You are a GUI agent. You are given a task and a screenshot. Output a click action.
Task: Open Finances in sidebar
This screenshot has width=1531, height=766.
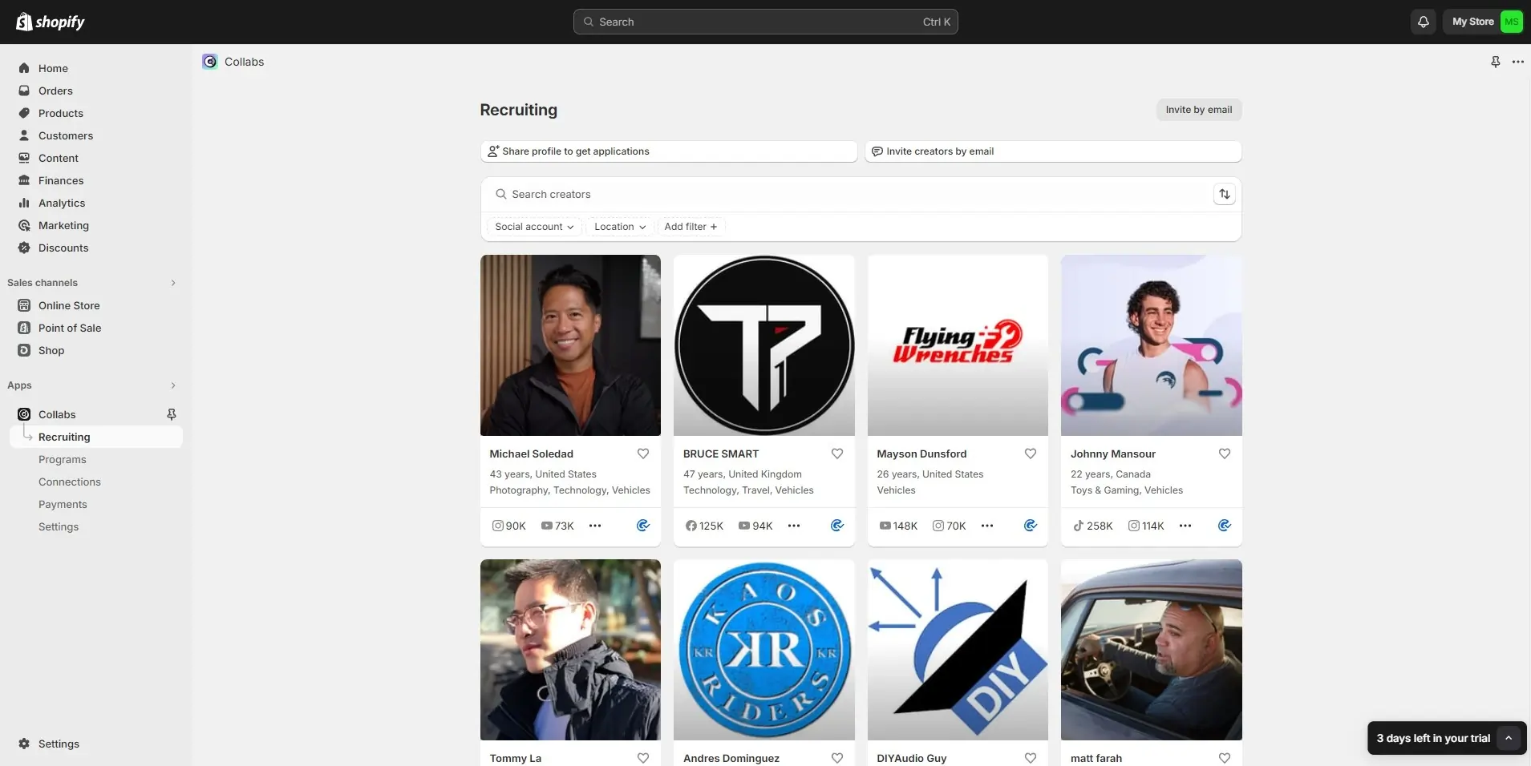(x=61, y=180)
